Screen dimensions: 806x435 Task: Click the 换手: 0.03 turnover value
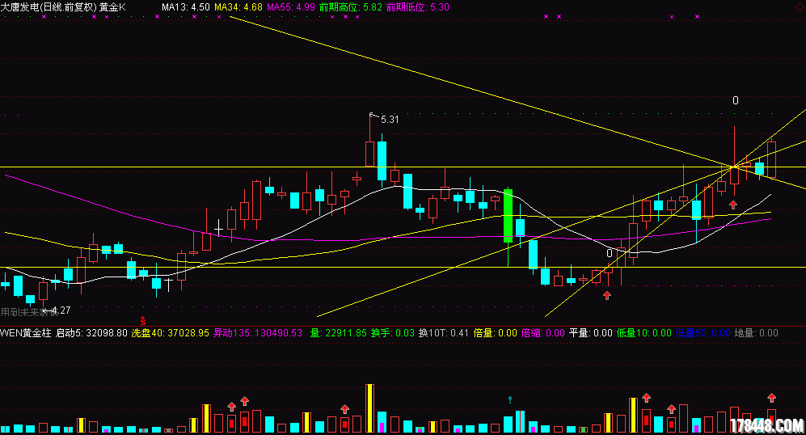tap(393, 332)
